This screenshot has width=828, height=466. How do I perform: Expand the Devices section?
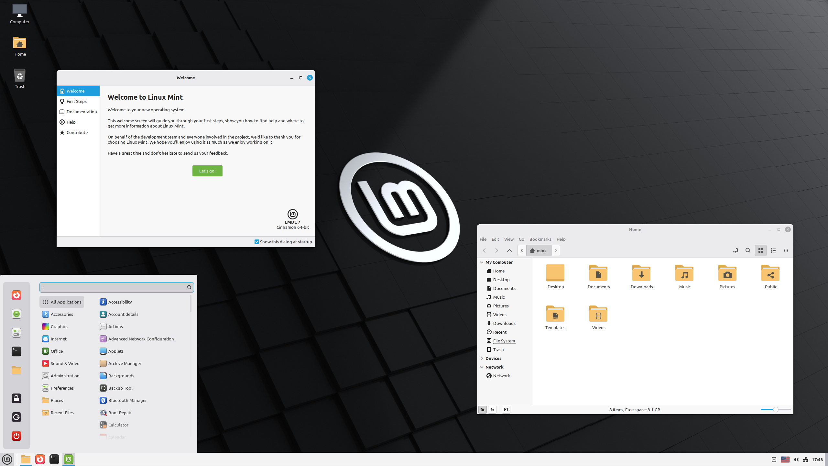point(482,358)
